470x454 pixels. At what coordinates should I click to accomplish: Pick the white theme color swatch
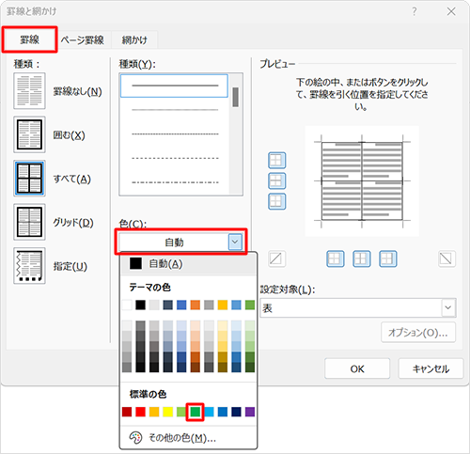pyautogui.click(x=127, y=305)
